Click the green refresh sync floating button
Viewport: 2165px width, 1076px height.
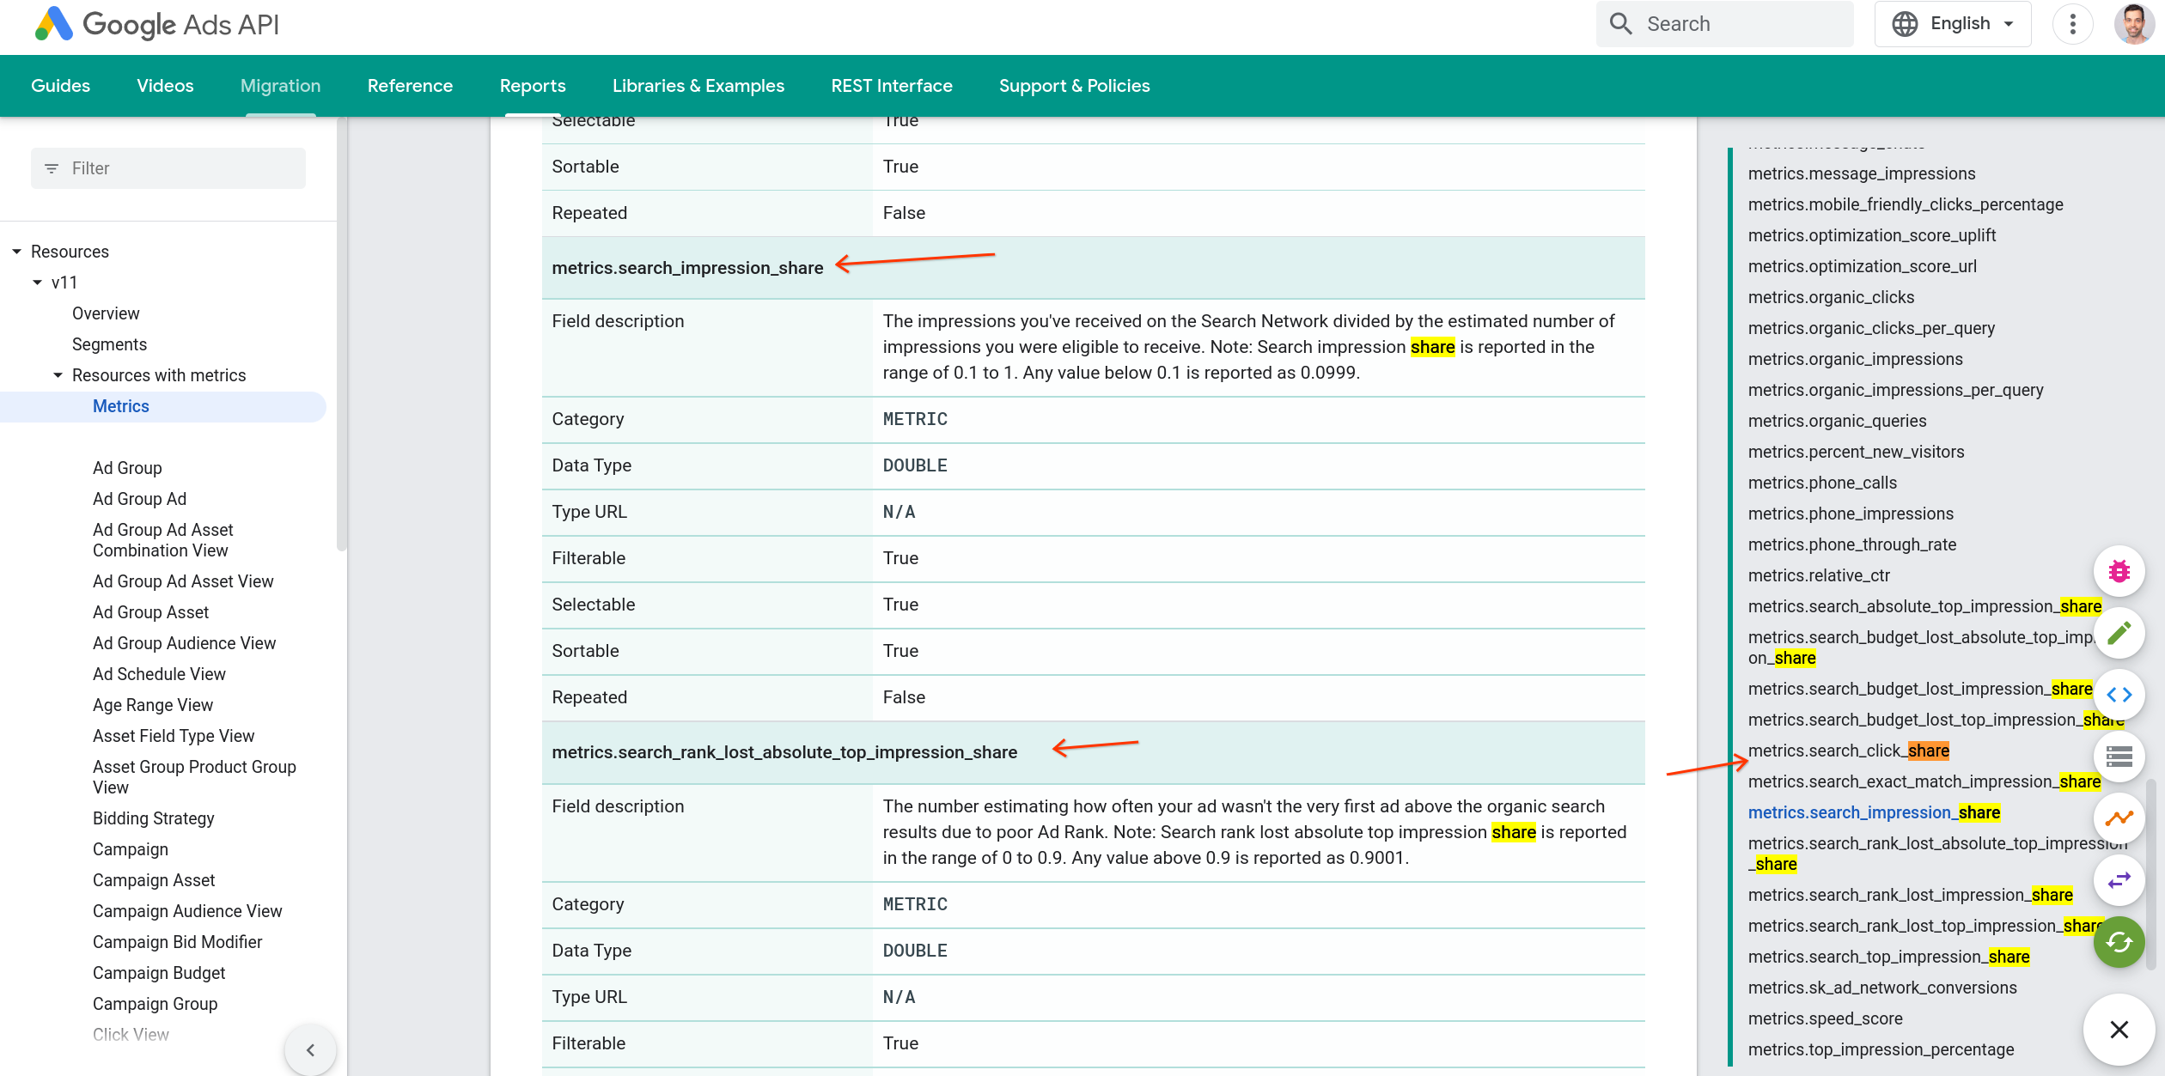coord(2119,942)
